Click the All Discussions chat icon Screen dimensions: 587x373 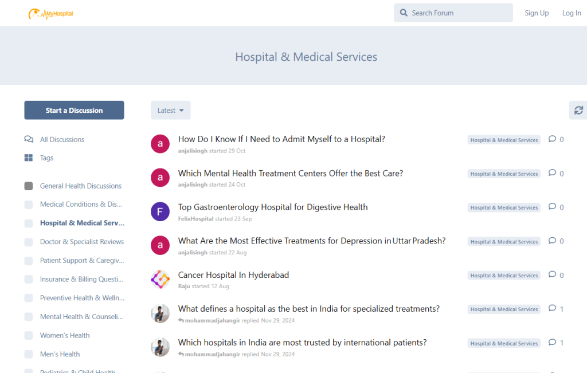pos(29,139)
